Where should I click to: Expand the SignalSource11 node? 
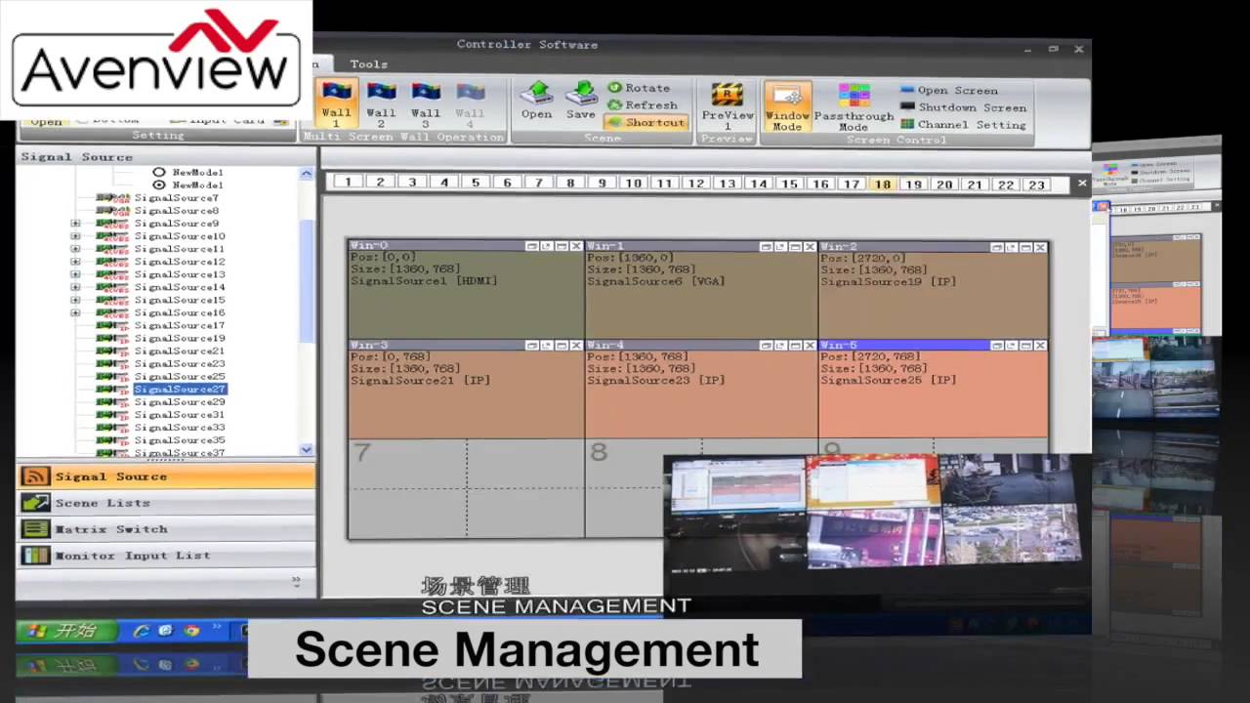coord(75,249)
